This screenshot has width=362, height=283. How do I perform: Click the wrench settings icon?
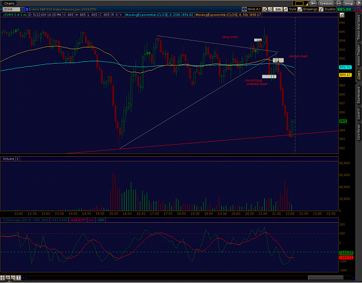313,3
